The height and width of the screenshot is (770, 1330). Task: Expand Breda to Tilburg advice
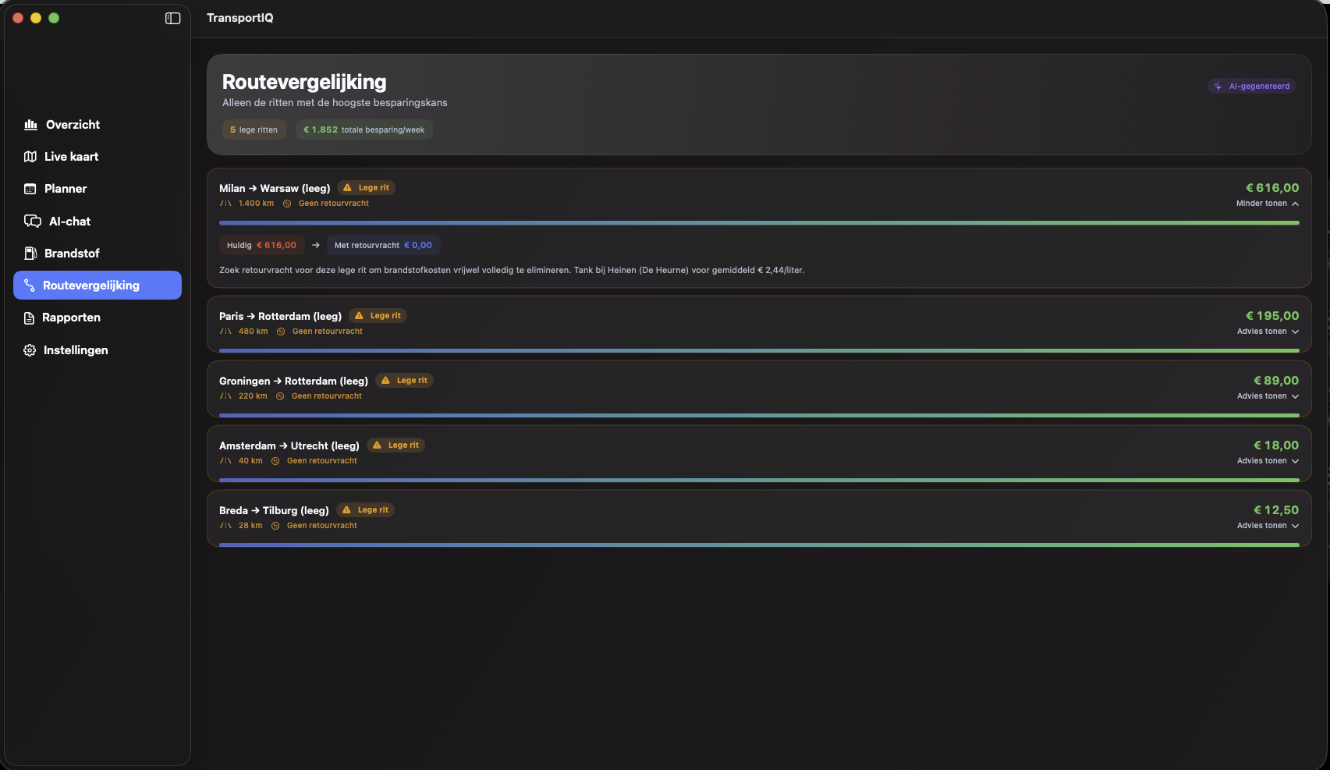click(1267, 526)
